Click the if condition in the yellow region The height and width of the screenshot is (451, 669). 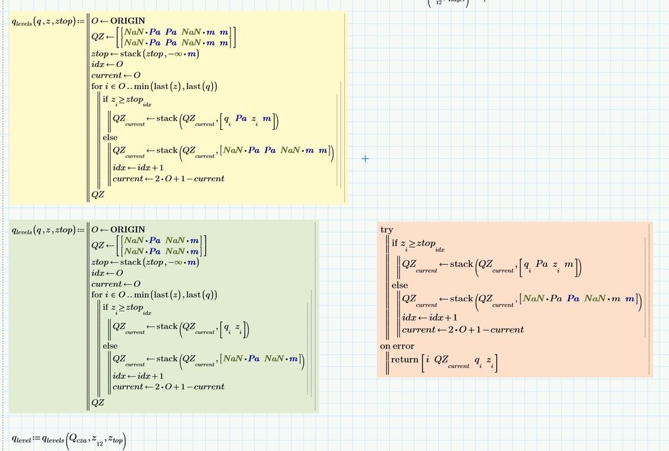(127, 101)
